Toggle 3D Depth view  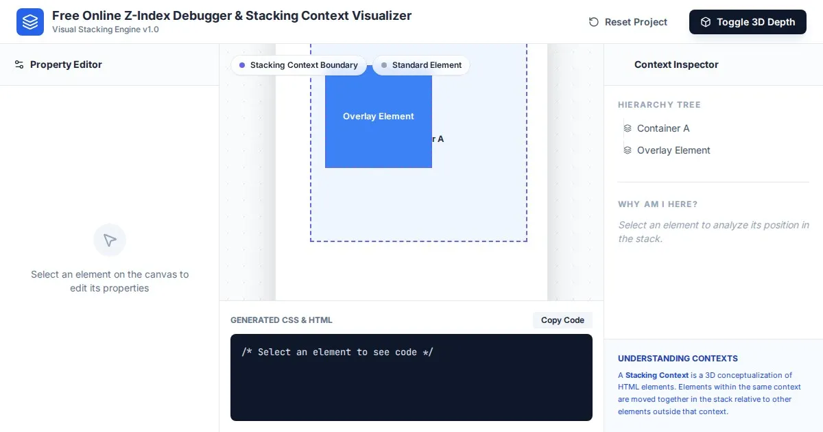748,22
